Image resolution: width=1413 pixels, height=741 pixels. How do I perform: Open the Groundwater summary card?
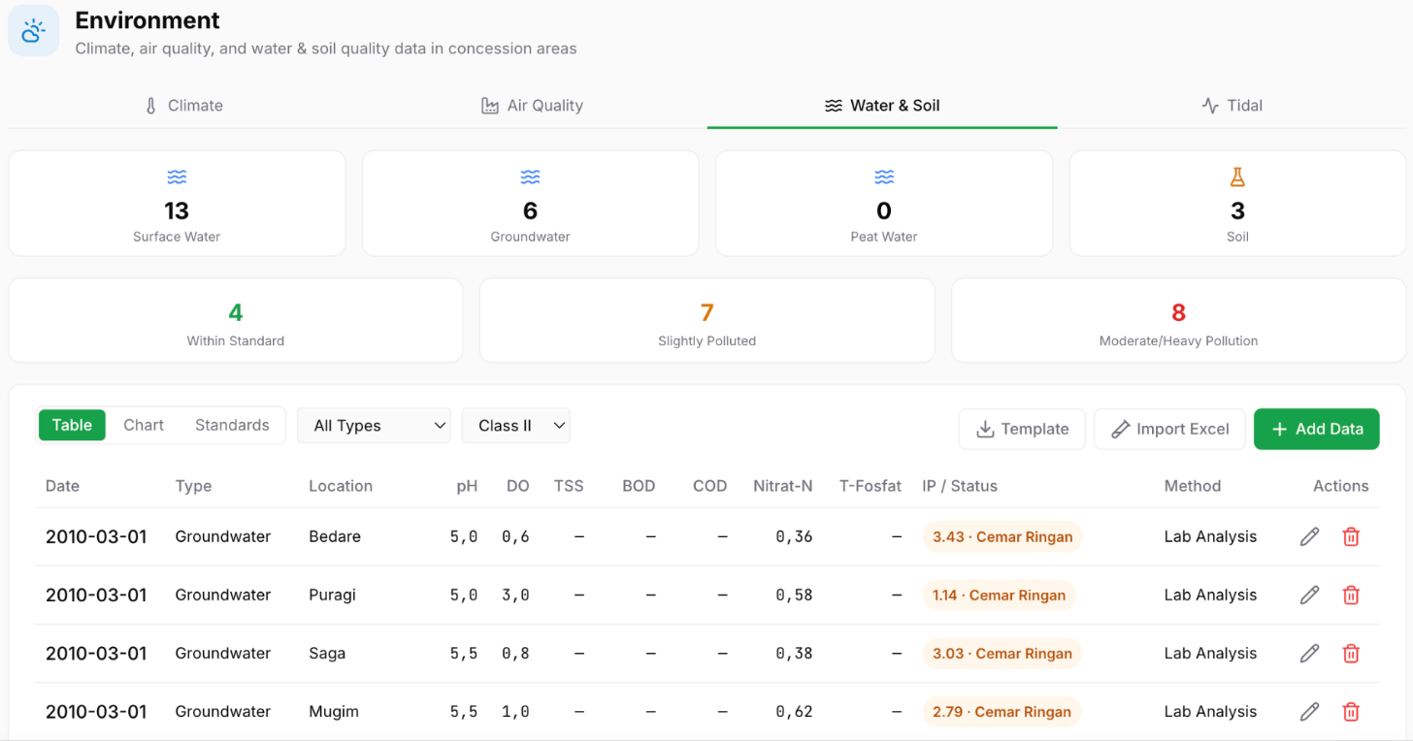click(x=530, y=204)
